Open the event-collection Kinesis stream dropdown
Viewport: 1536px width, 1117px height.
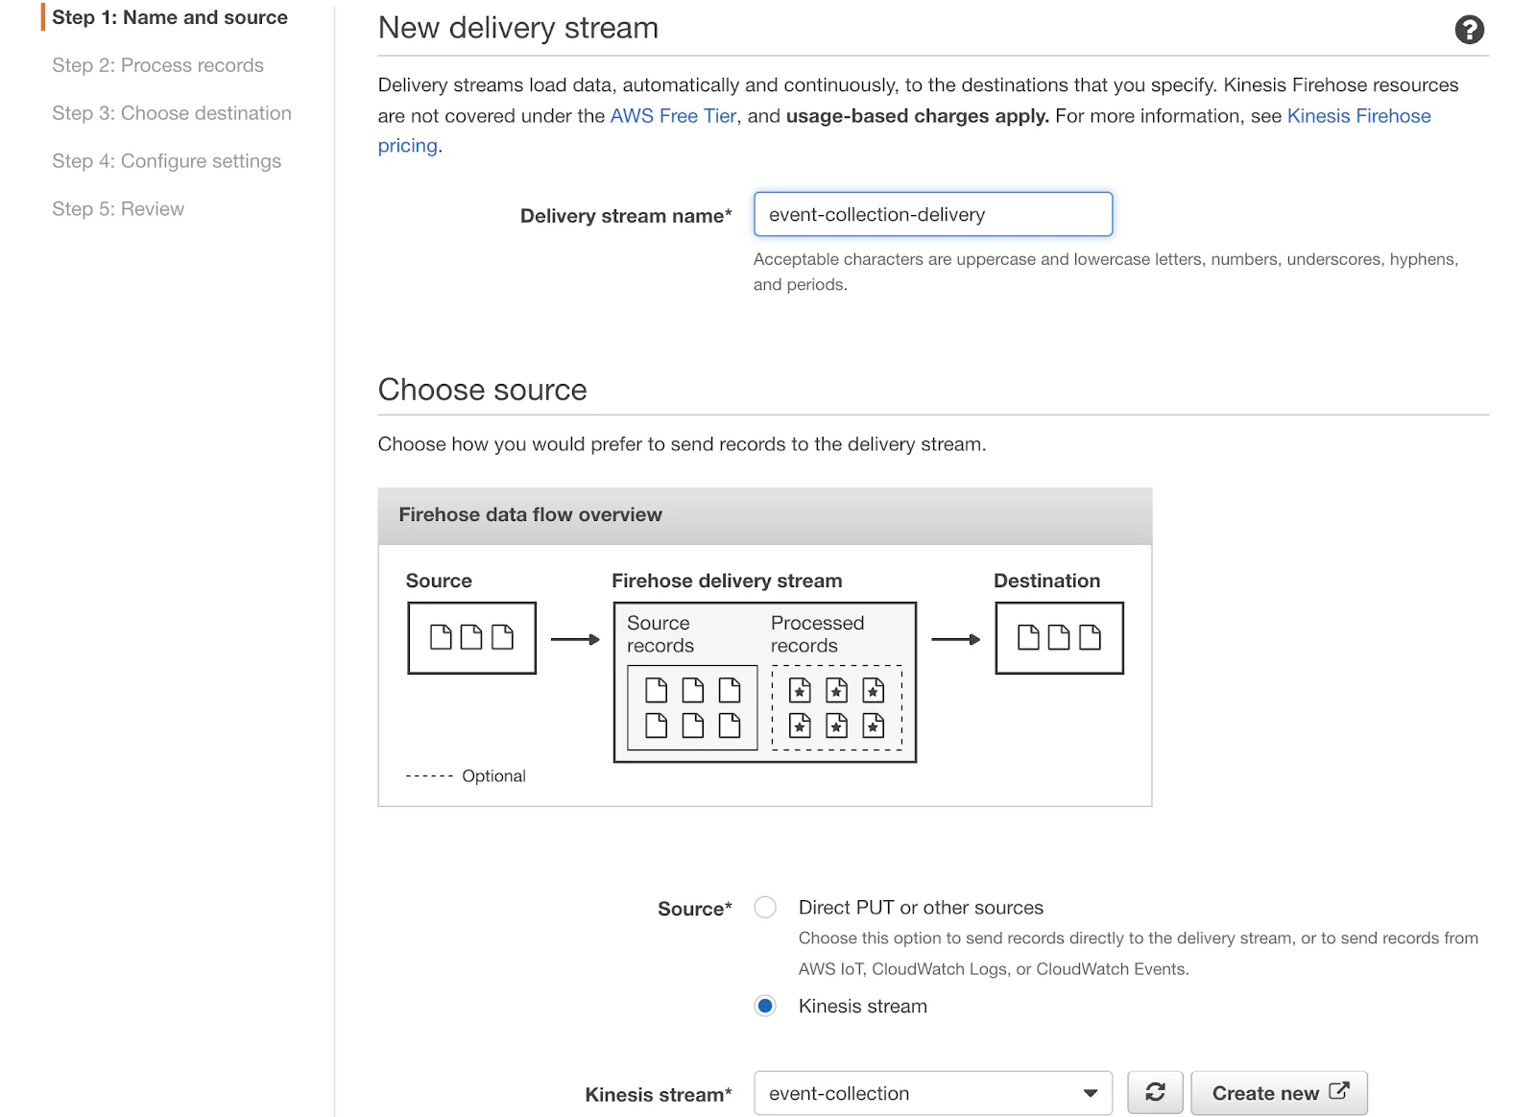point(933,1093)
